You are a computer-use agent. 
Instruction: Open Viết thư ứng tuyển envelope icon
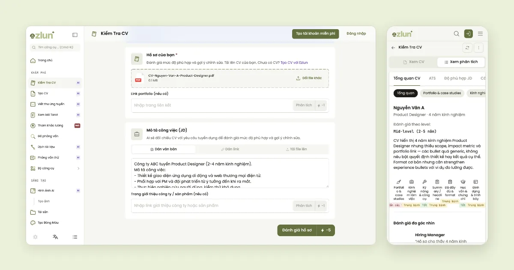(33, 104)
